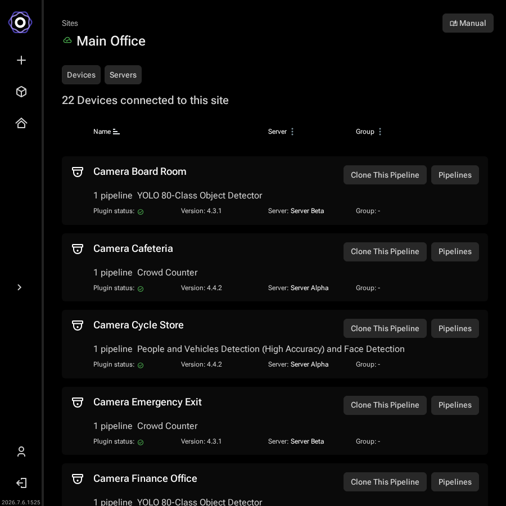Click plugin status check for Camera Emergency Exit
Viewport: 506px width, 506px height.
pyautogui.click(x=141, y=442)
